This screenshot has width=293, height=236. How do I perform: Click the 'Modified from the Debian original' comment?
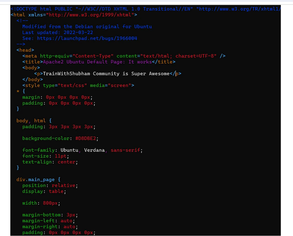click(87, 27)
